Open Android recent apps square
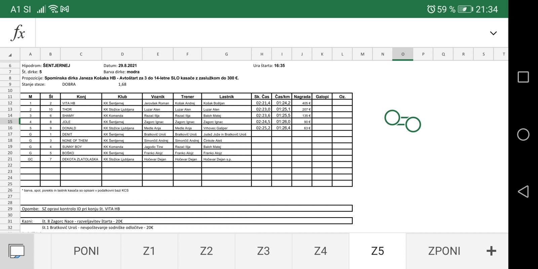This screenshot has width=538, height=269. pyautogui.click(x=523, y=77)
